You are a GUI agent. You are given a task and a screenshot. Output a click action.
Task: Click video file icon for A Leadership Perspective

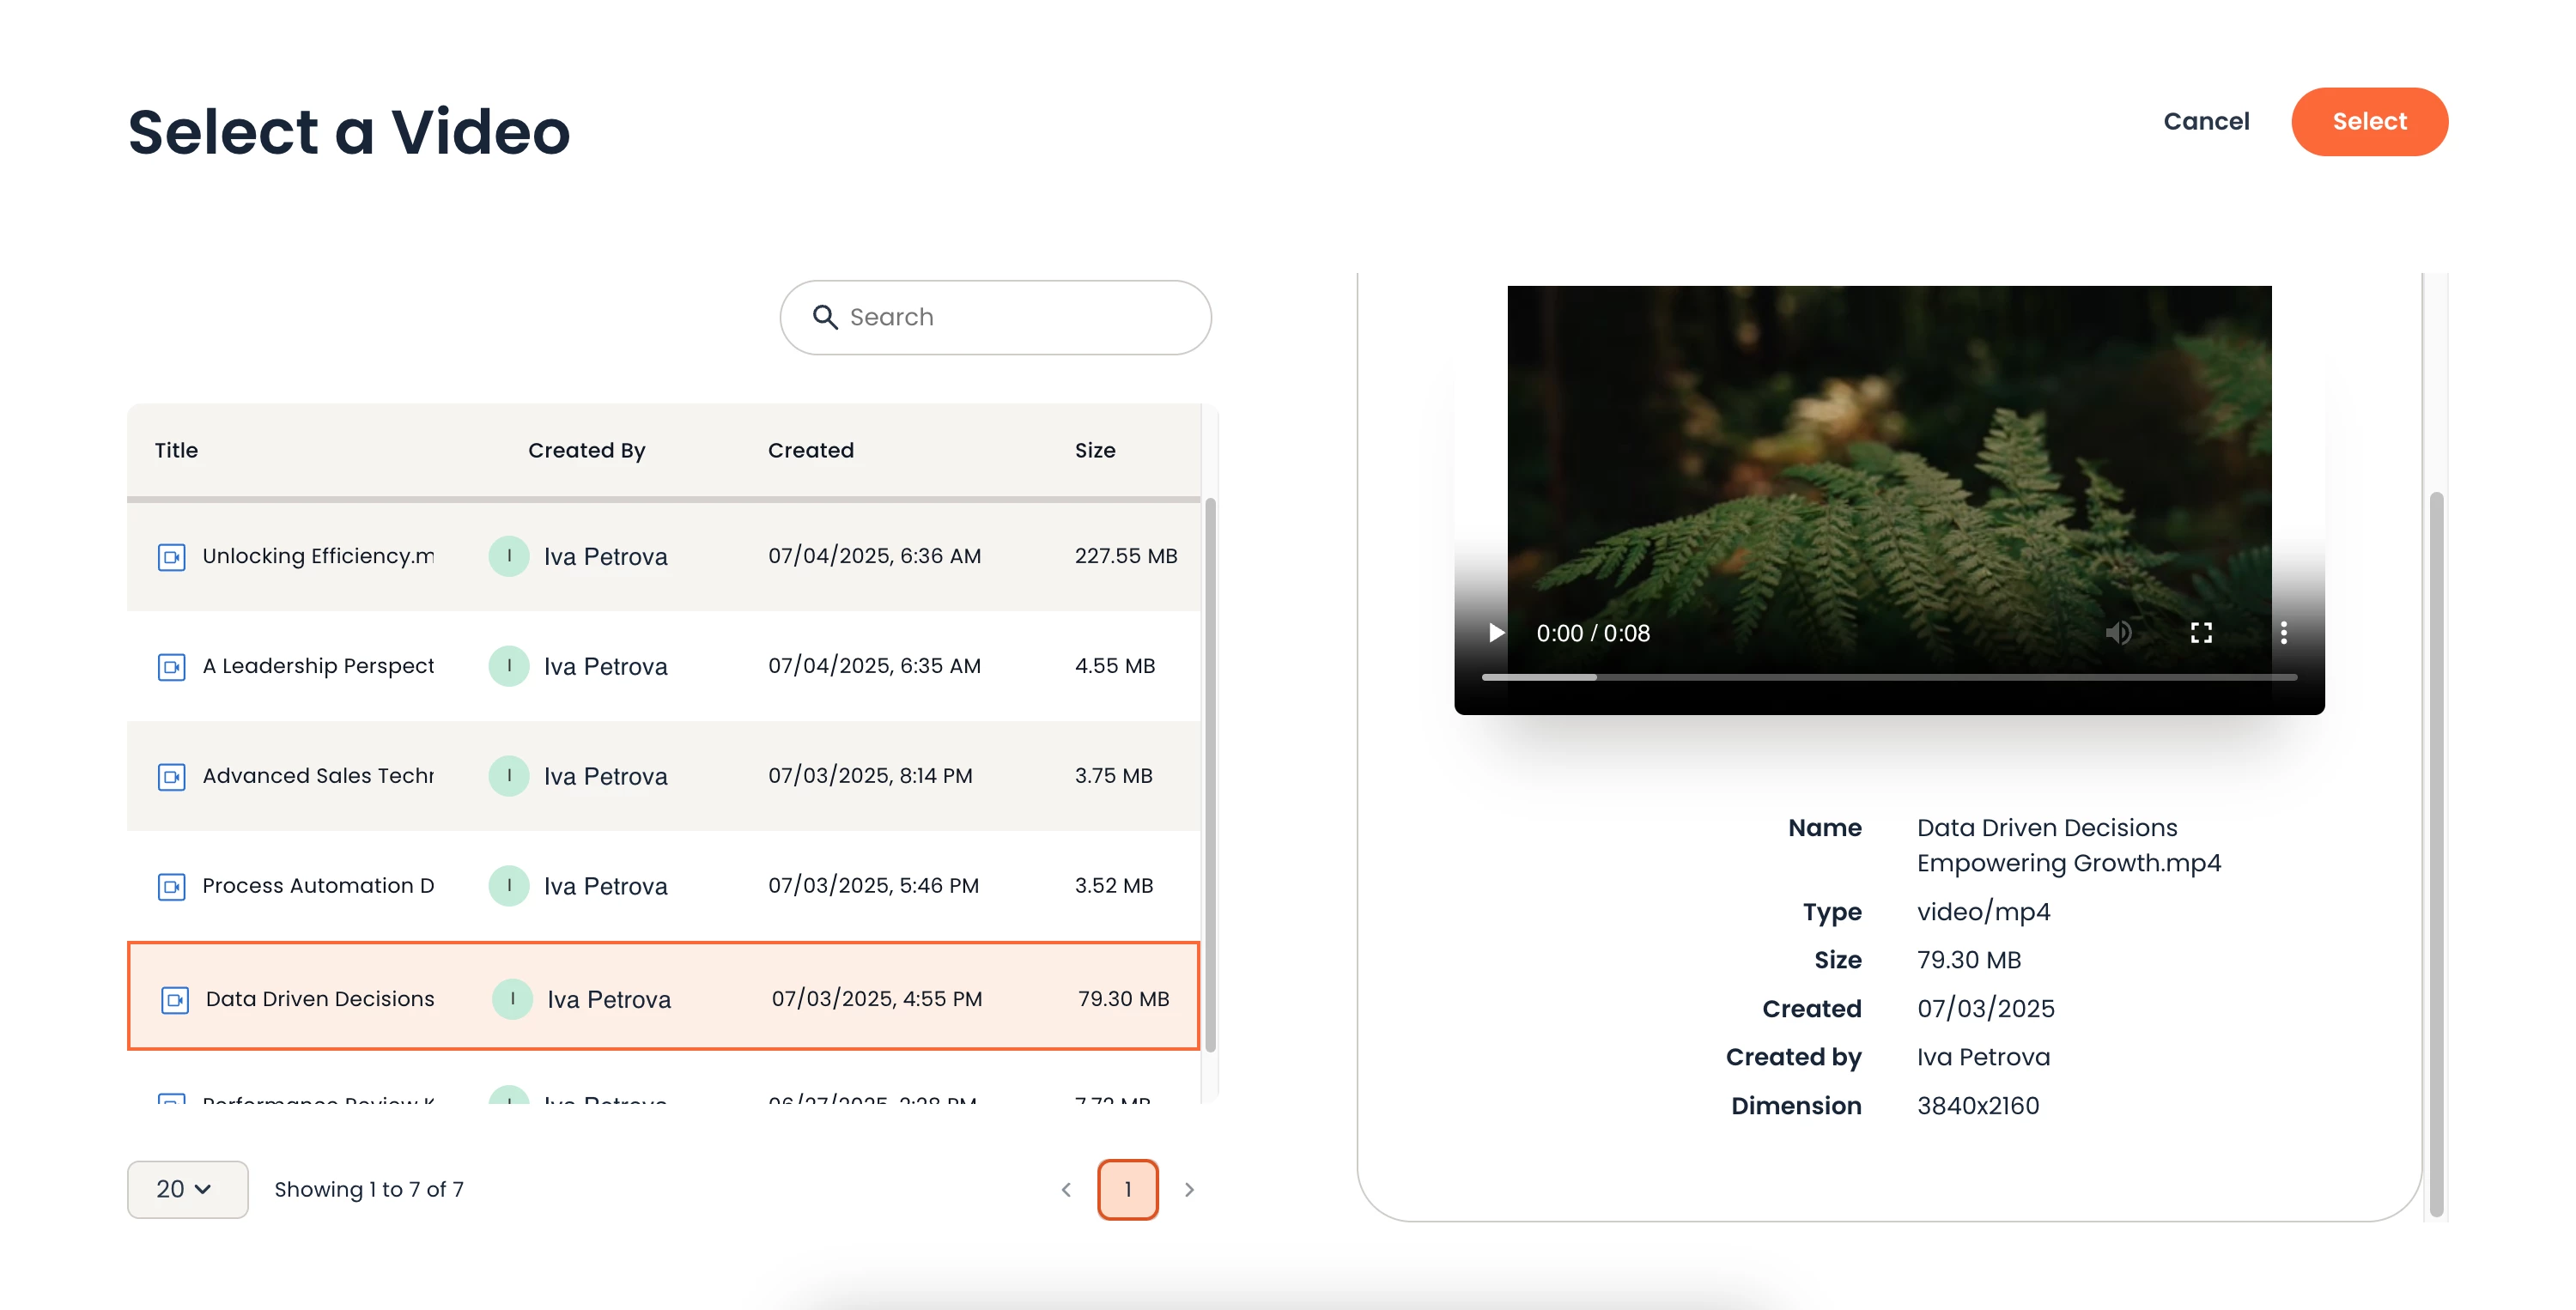(172, 667)
